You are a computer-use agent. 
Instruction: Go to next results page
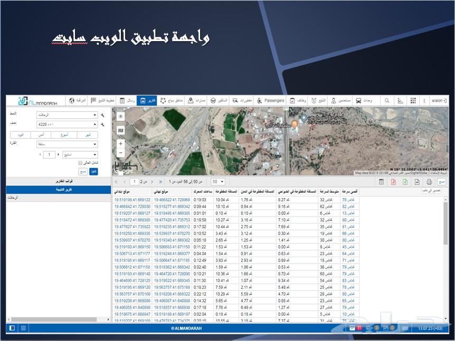(x=152, y=182)
